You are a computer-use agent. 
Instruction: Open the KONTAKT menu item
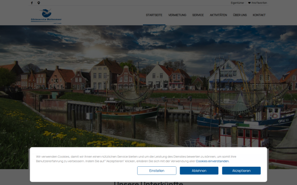pyautogui.click(x=259, y=15)
